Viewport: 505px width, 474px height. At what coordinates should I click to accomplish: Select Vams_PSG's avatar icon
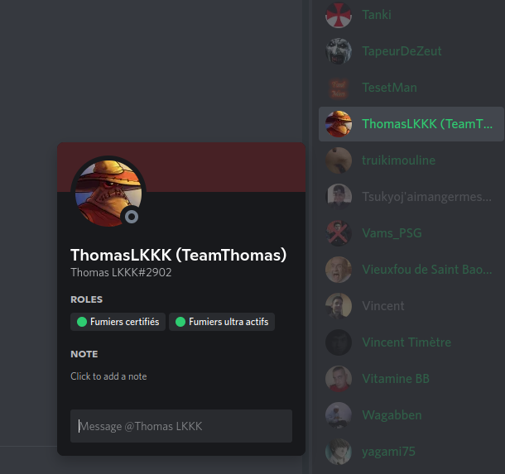pyautogui.click(x=338, y=233)
